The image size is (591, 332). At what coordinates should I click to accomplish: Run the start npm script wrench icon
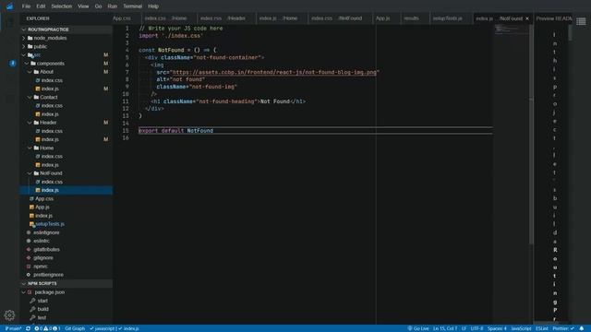click(x=33, y=301)
